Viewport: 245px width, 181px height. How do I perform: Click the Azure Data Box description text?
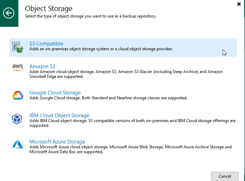pos(66,152)
